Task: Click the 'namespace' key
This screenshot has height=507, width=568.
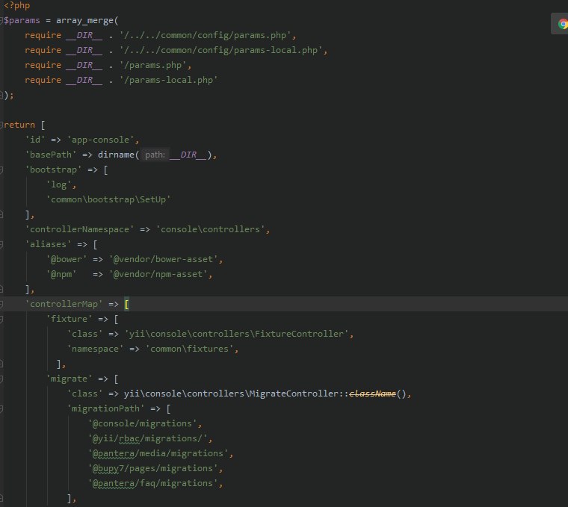Action: coord(95,349)
